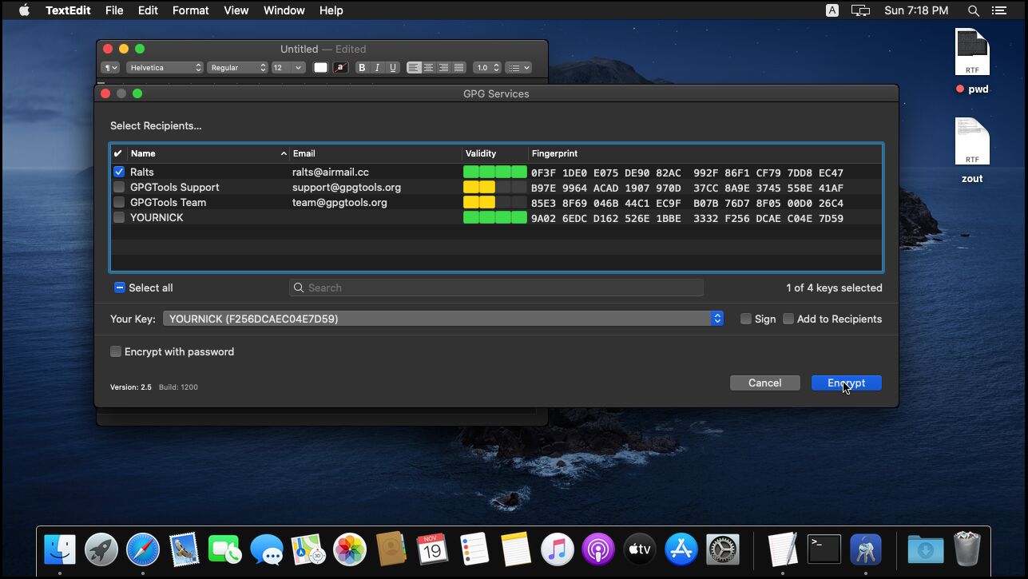Check the GPGTools Support recipient
The width and height of the screenshot is (1028, 579).
[x=119, y=188]
